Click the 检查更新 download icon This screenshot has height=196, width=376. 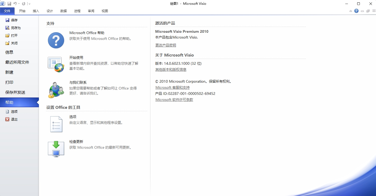point(56,149)
